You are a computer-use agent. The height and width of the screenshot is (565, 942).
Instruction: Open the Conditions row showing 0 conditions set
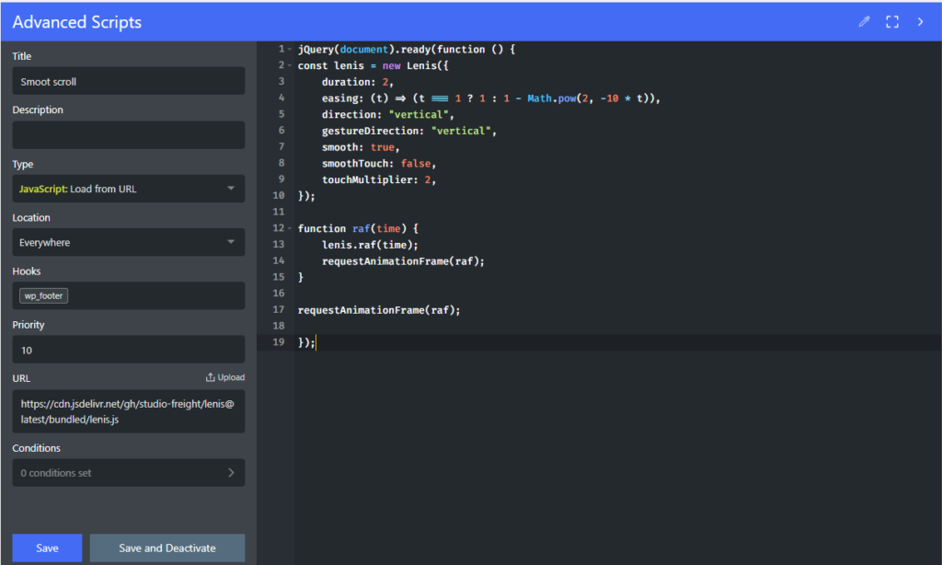coord(128,473)
